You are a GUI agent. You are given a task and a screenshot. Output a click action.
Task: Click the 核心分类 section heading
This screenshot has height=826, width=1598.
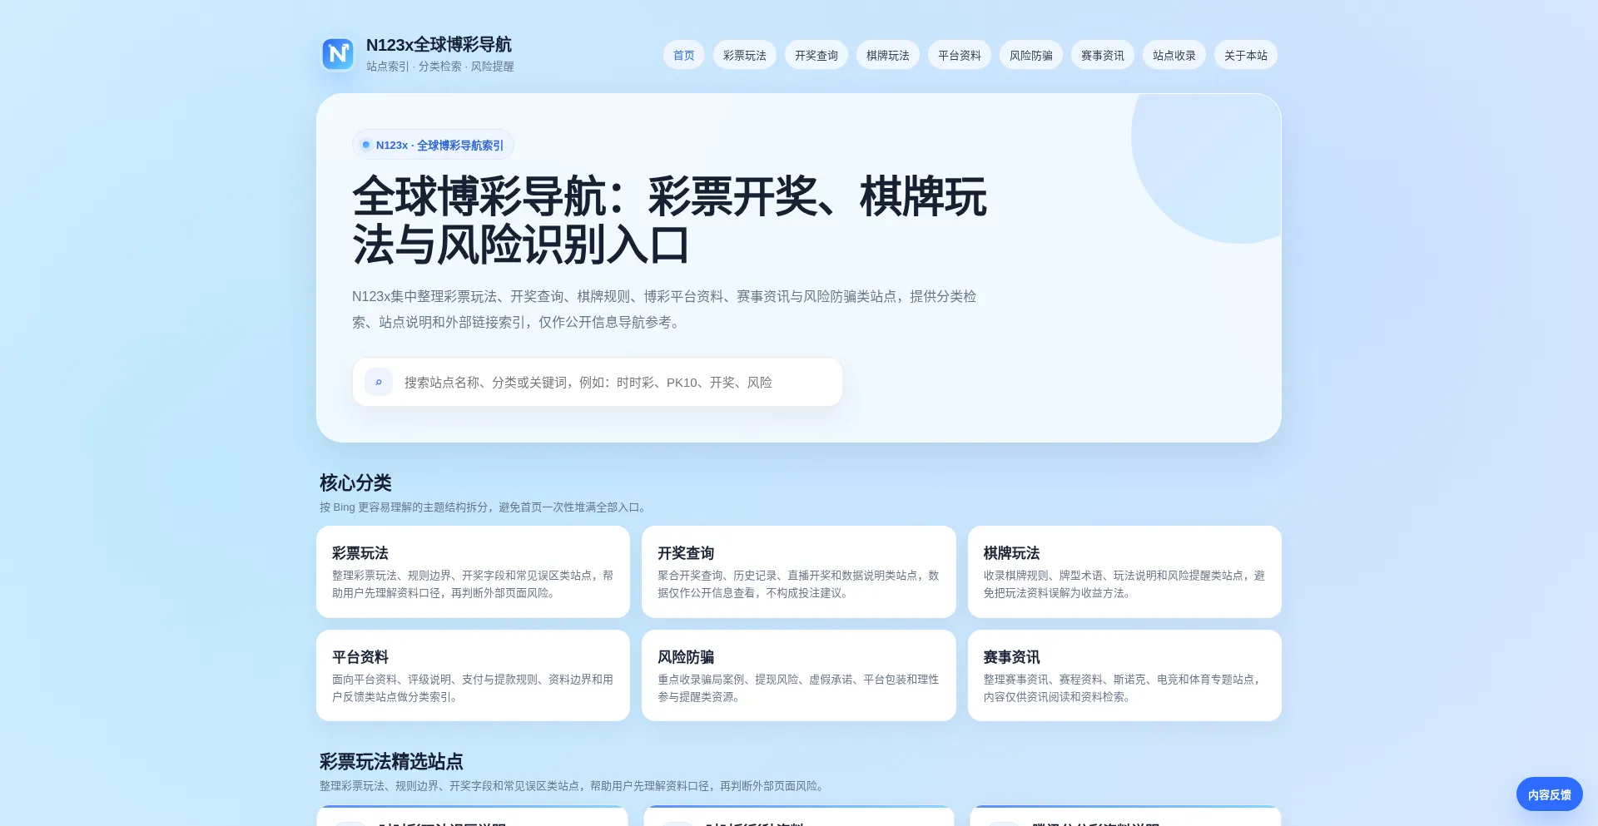[355, 483]
